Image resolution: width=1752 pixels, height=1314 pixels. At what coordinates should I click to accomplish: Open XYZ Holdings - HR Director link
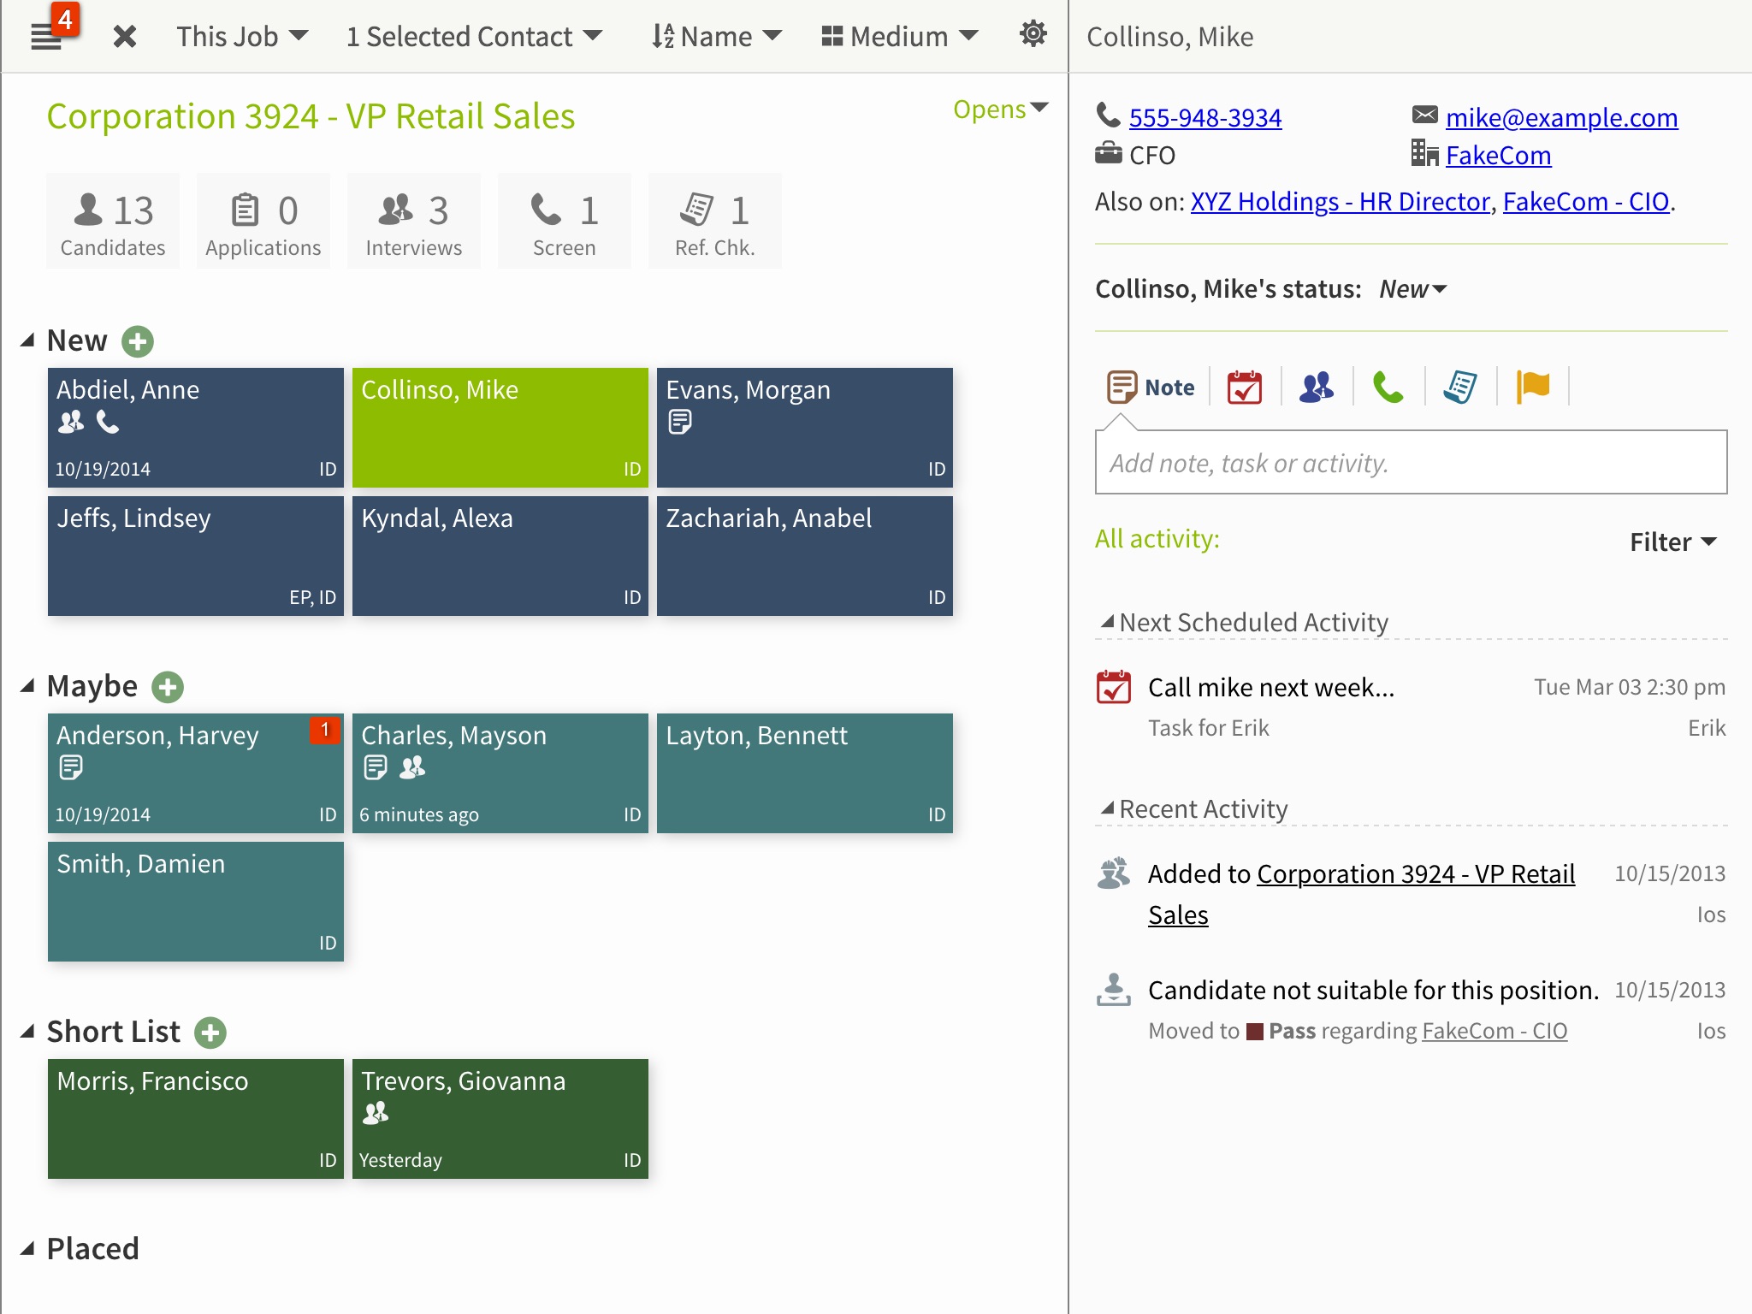coord(1340,201)
